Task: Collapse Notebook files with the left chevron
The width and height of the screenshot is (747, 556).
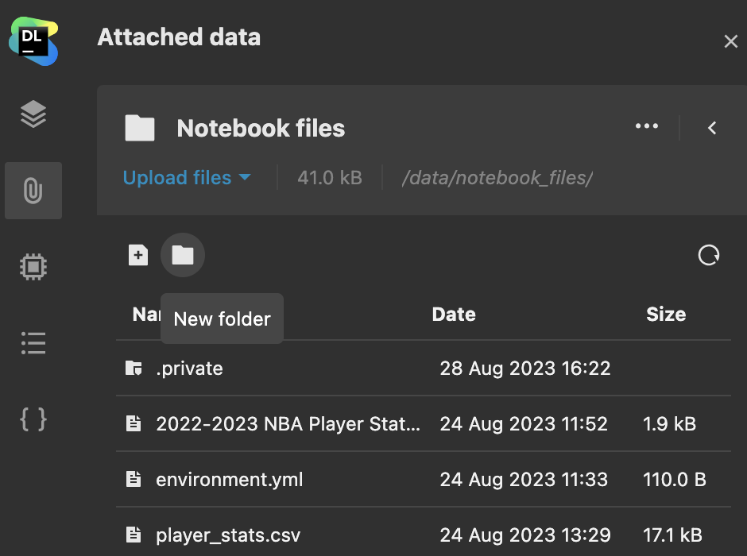Action: [712, 128]
